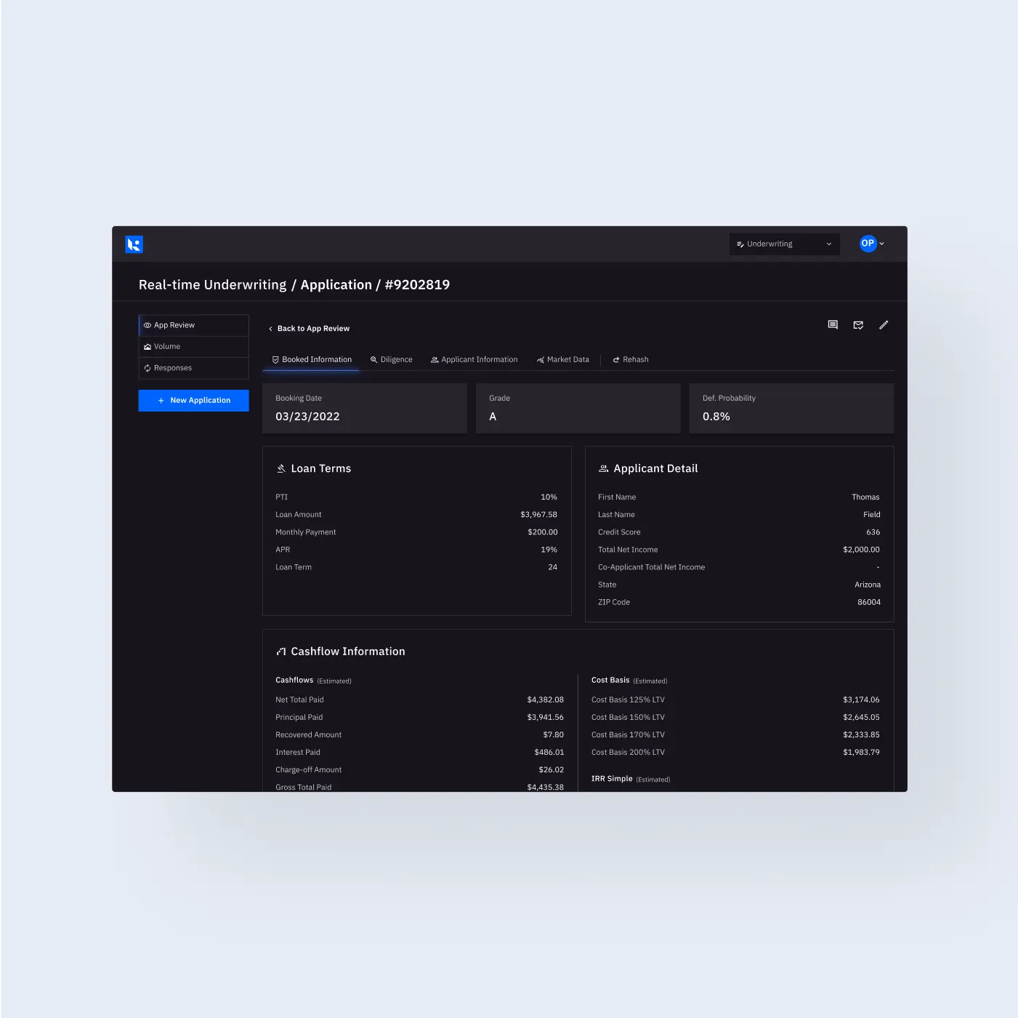The image size is (1018, 1018).
Task: Switch to the Diligence tab
Action: click(x=392, y=360)
